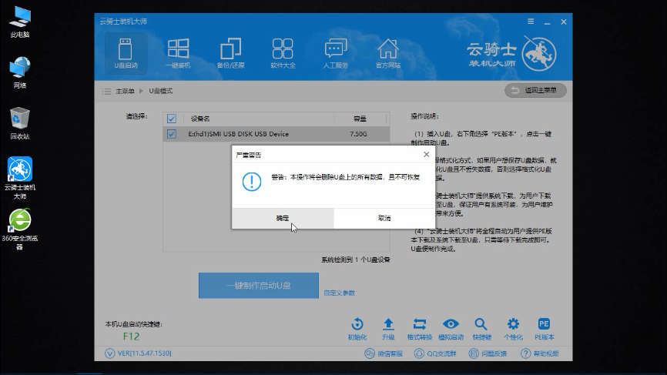
Task: Click the F12 hotkey text
Action: (131, 336)
